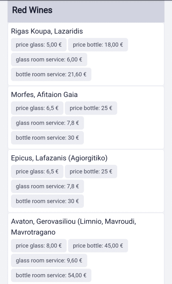The width and height of the screenshot is (172, 284).
Task: Select Epicus price bottle 25 € chip
Action: (x=91, y=171)
